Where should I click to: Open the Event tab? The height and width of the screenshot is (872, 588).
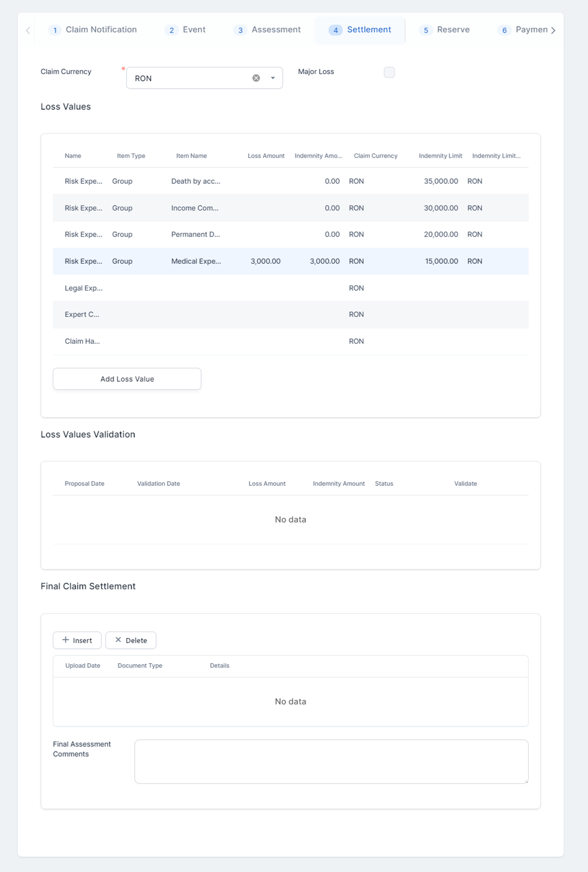(x=185, y=30)
